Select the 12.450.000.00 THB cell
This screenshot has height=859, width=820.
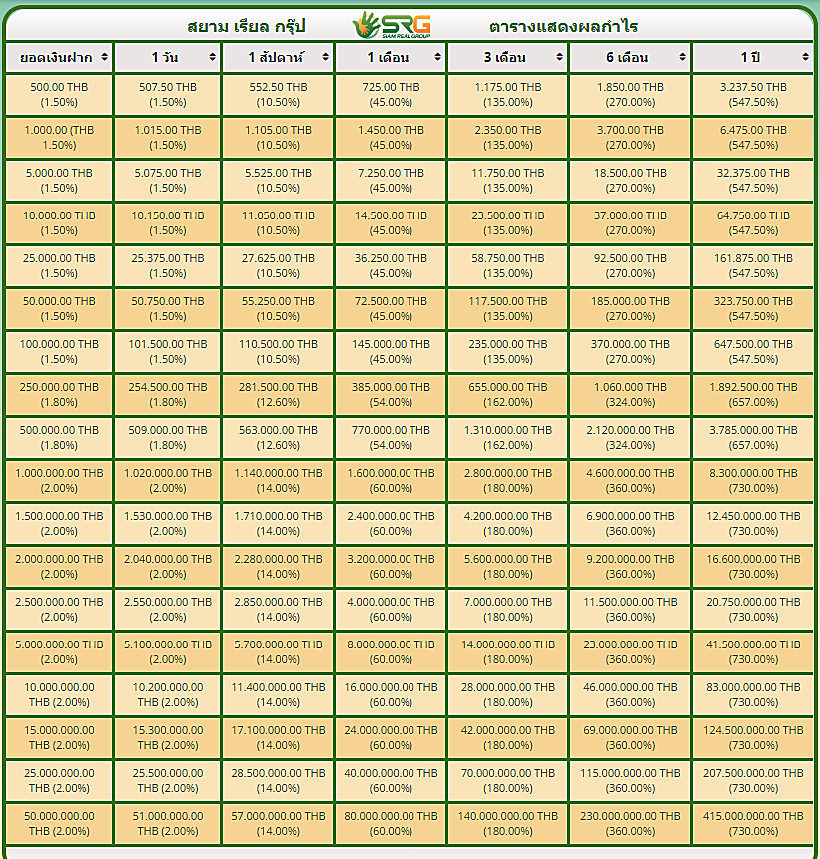pos(753,524)
